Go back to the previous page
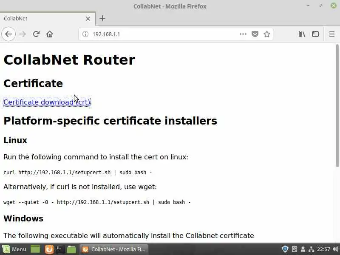The width and height of the screenshot is (340, 255). point(8,34)
